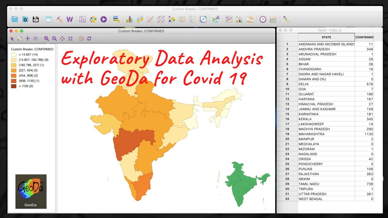Refresh the map with circular arrows icon
This screenshot has height=218, width=388.
tap(89, 38)
